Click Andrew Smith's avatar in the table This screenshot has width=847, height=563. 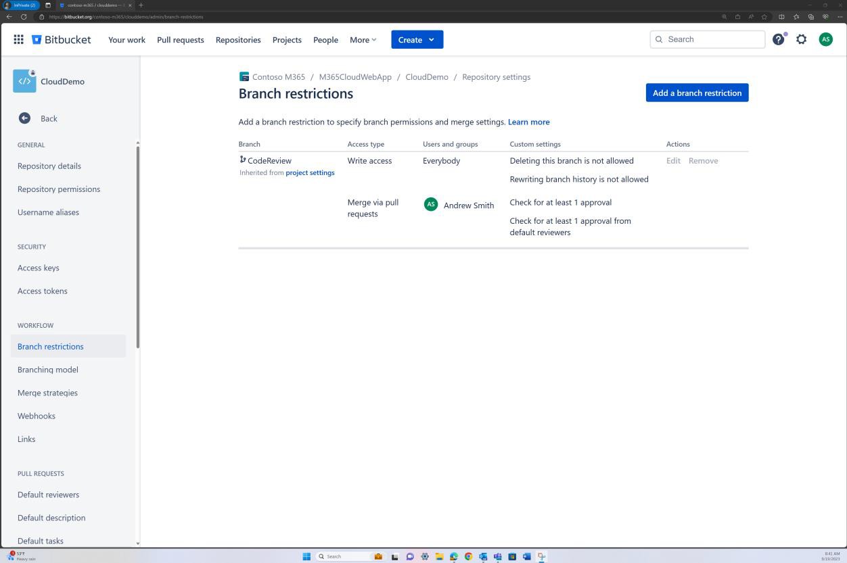click(431, 203)
